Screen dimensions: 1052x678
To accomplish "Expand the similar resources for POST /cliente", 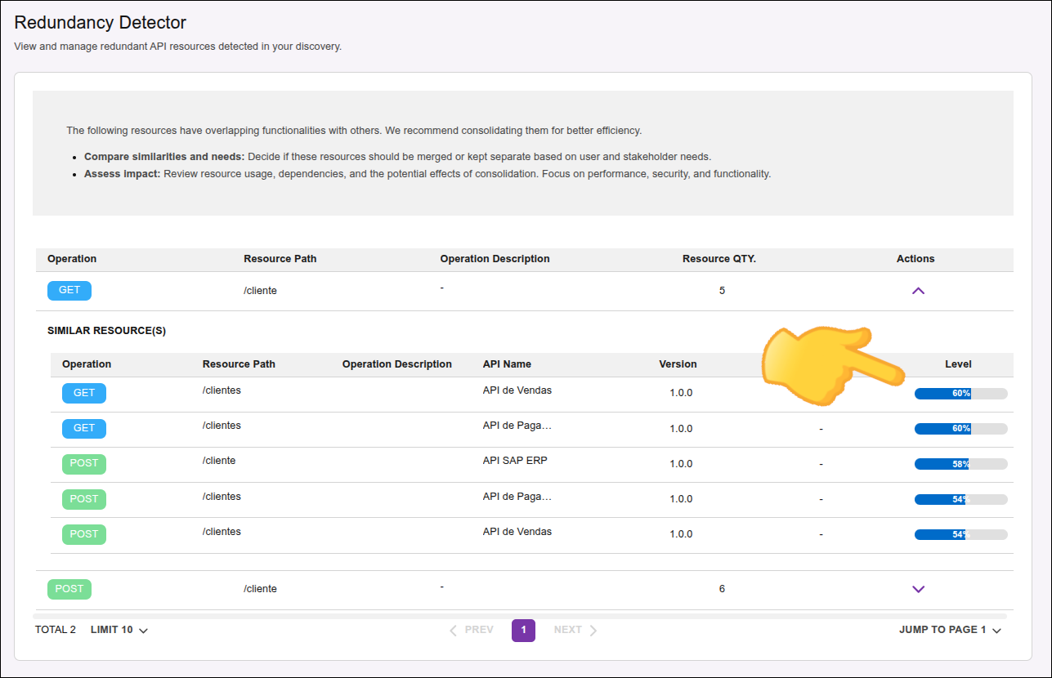I will (918, 588).
